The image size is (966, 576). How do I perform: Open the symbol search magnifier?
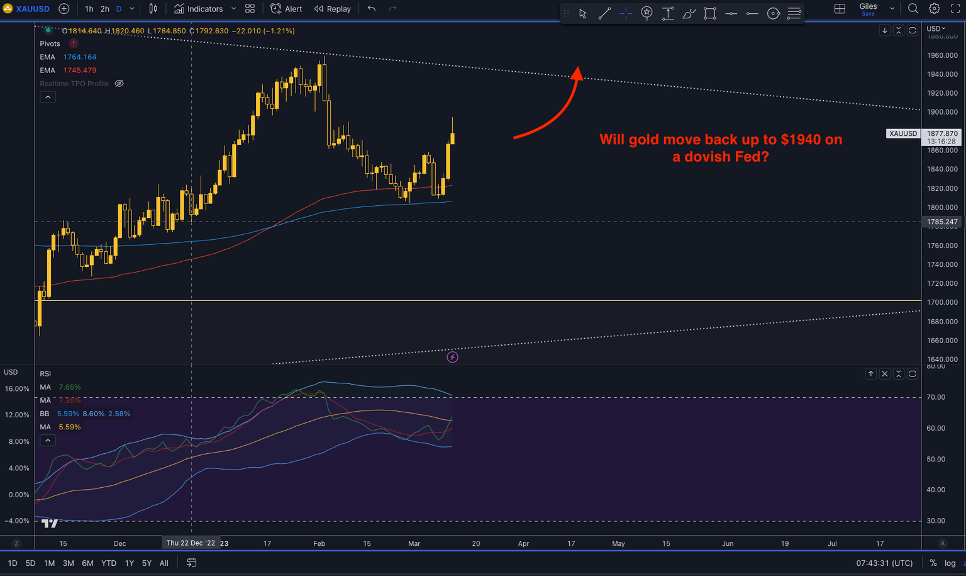point(913,9)
